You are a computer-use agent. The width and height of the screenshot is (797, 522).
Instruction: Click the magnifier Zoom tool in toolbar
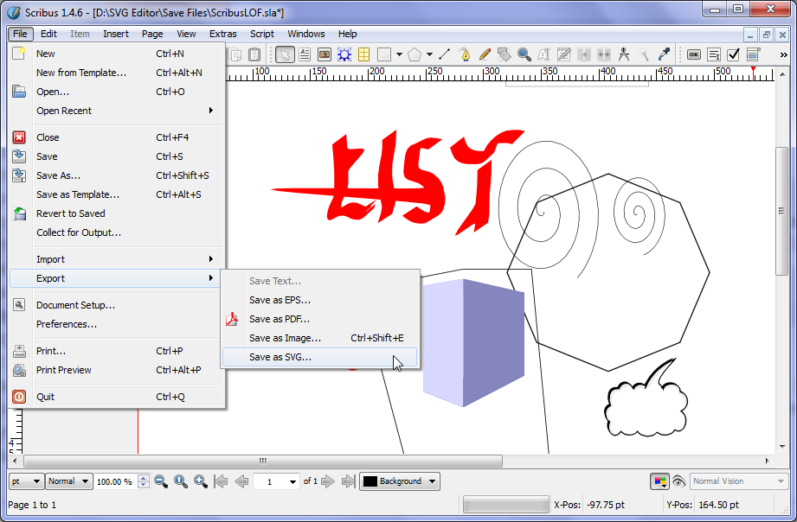tap(524, 54)
